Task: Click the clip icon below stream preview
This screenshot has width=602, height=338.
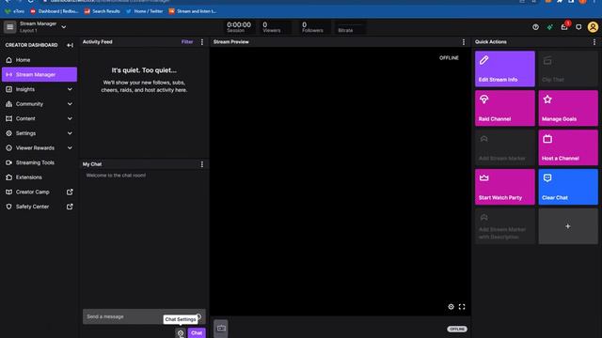Action: click(x=221, y=329)
